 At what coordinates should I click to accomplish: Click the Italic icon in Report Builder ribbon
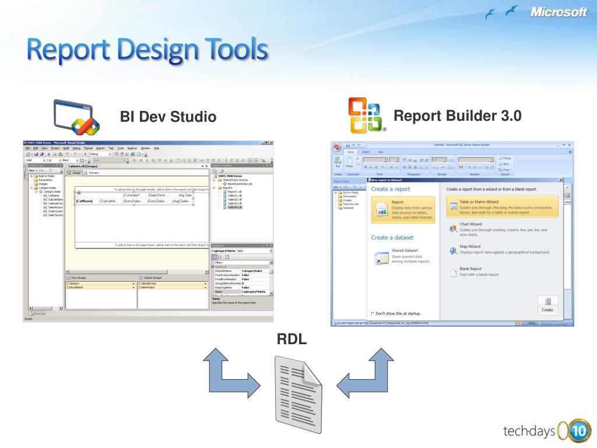(371, 167)
